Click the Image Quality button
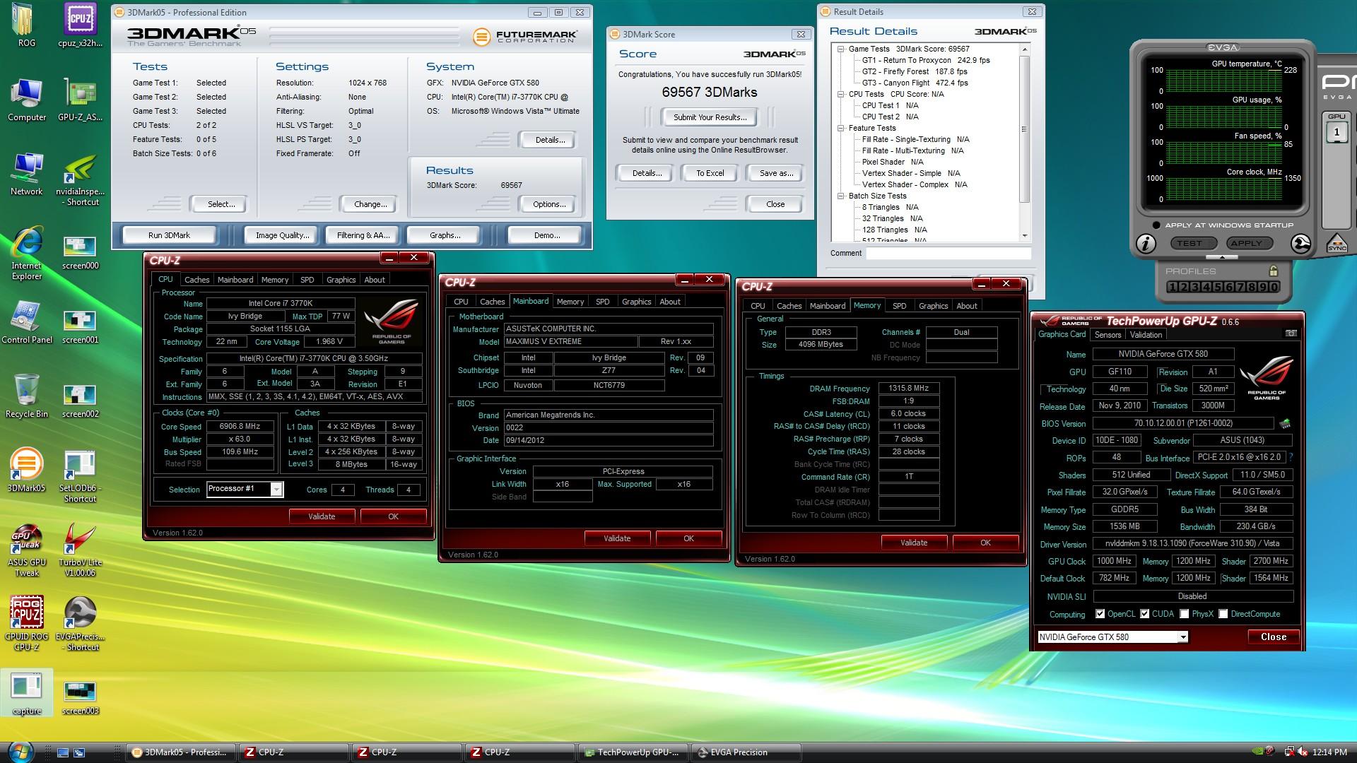Viewport: 1357px width, 763px height. (282, 235)
